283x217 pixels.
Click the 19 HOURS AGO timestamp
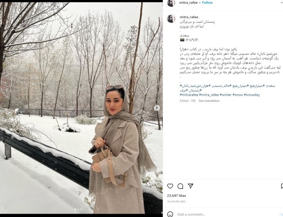(x=176, y=201)
